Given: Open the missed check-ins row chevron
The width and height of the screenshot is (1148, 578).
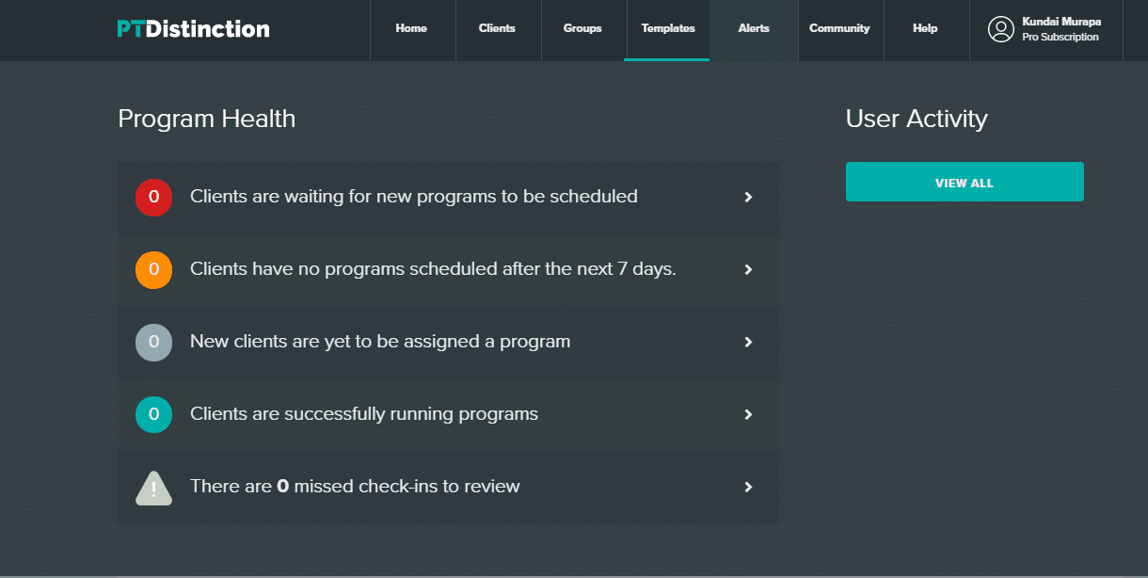Looking at the screenshot, I should pyautogui.click(x=749, y=488).
